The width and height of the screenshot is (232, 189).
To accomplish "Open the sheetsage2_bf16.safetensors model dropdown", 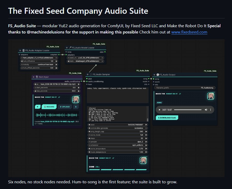I will tap(85, 61).
